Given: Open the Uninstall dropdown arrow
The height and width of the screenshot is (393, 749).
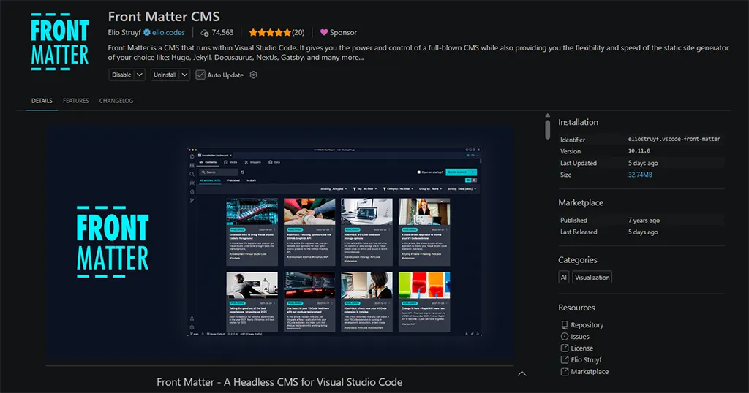Looking at the screenshot, I should point(184,75).
